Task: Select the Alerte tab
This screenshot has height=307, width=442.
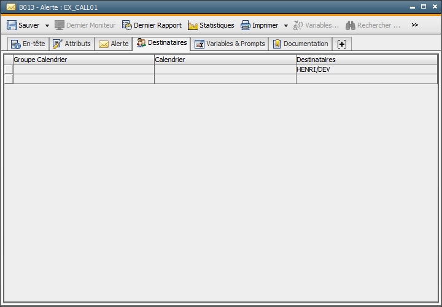Action: (x=114, y=44)
